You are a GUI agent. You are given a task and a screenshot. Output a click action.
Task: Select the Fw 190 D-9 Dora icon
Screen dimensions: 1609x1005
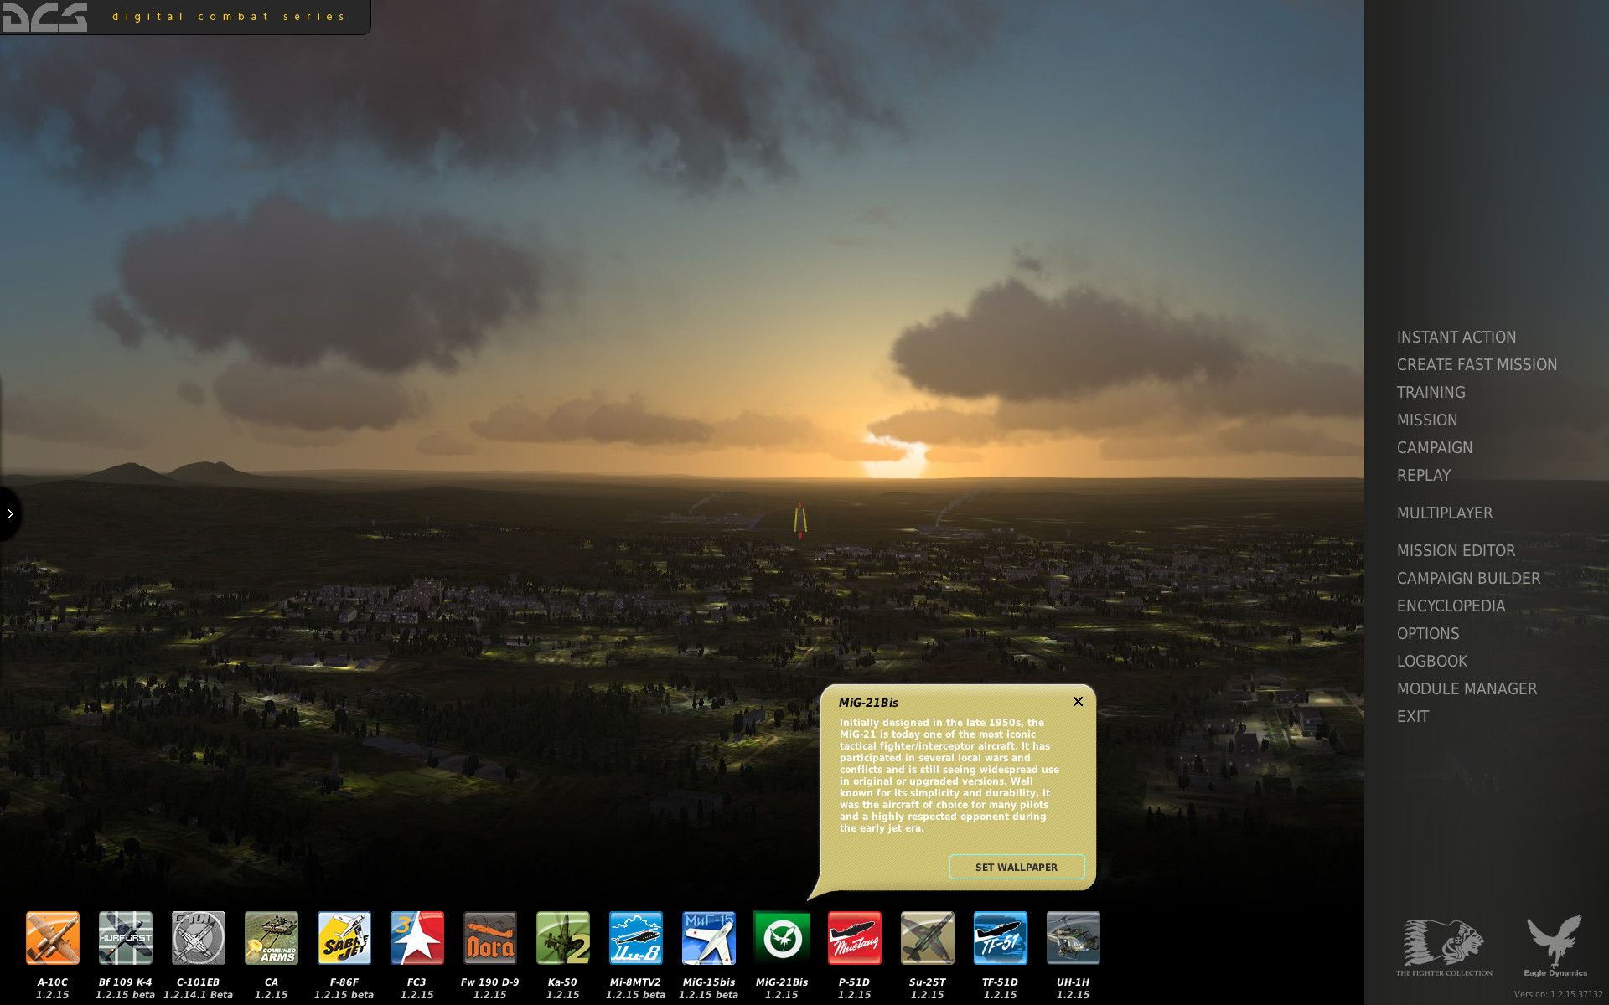click(490, 938)
